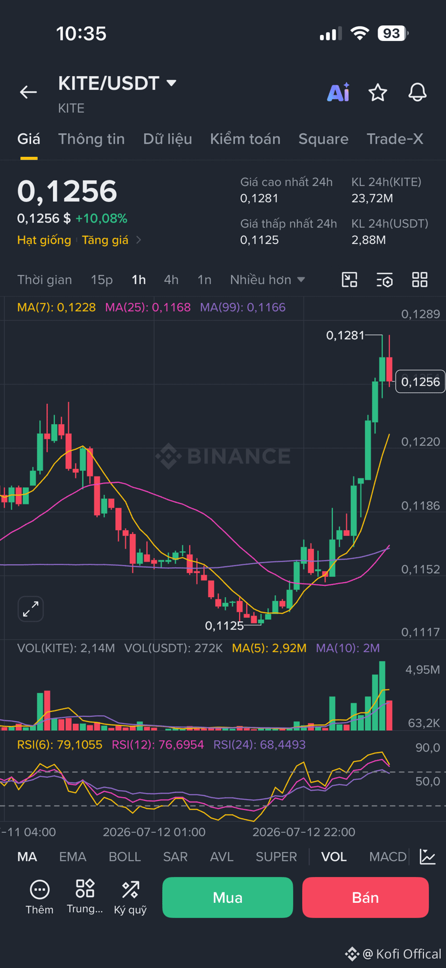
Task: Open the Thêm more menu
Action: click(x=39, y=897)
